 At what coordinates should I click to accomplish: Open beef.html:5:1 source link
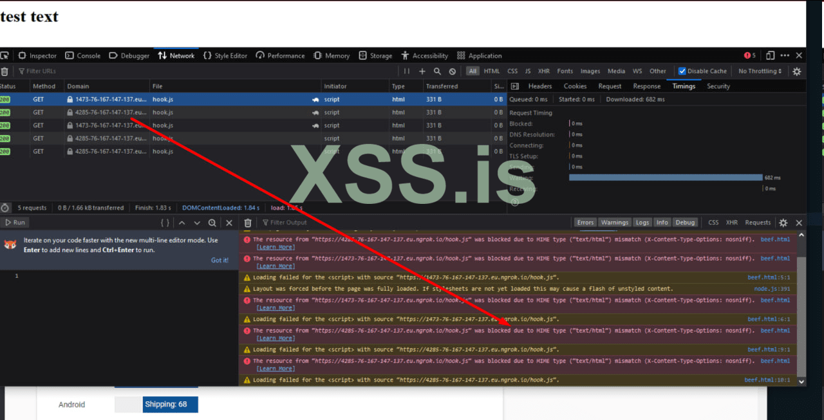(x=769, y=278)
